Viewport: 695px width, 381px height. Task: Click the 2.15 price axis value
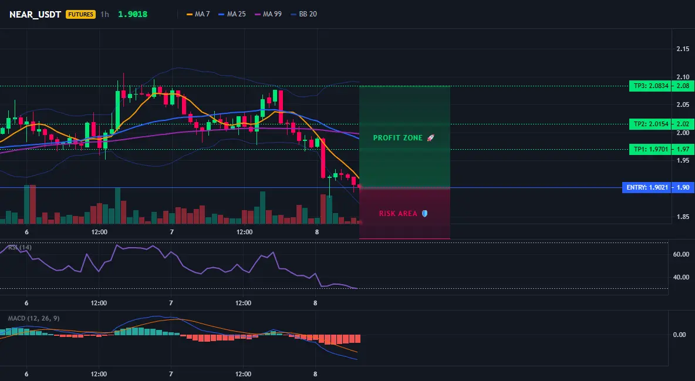click(683, 49)
